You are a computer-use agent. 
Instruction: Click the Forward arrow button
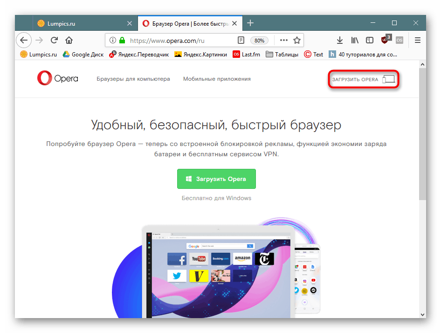[x=39, y=40]
